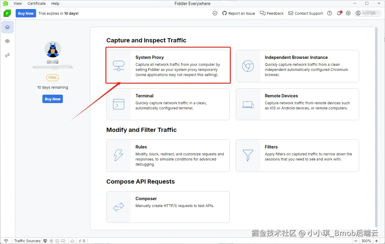385x244 pixels.
Task: Click the Remote Devices laptop icon
Action: 248,105
